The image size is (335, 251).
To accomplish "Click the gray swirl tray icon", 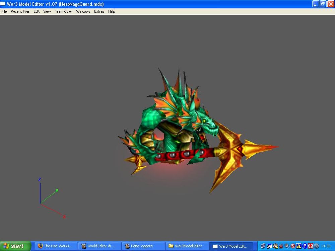I will point(287,246).
